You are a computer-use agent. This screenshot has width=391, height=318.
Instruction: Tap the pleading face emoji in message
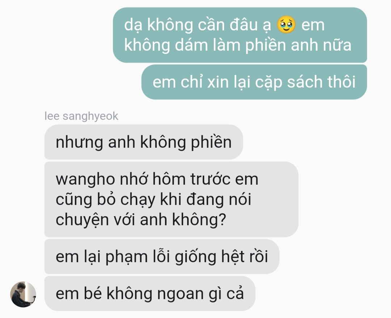[286, 25]
